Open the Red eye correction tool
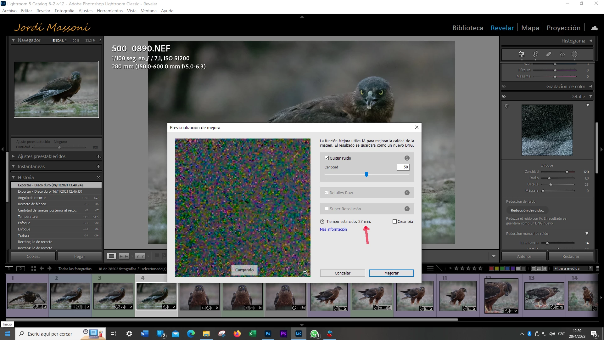The width and height of the screenshot is (604, 340). [x=562, y=54]
